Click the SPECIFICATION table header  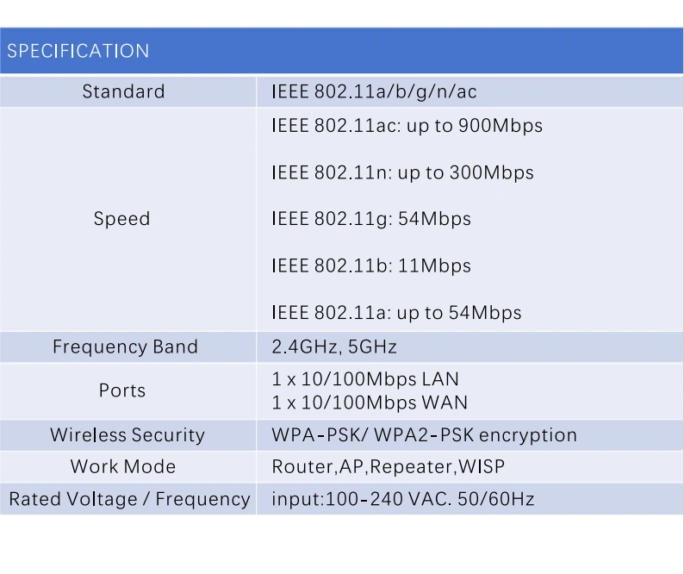pyautogui.click(x=78, y=51)
